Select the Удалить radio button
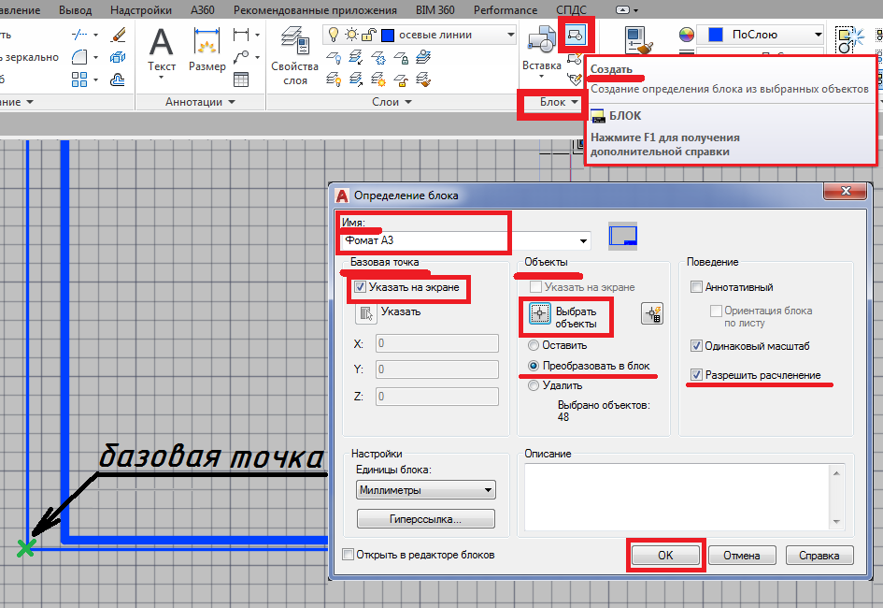This screenshot has width=883, height=608. 534,385
